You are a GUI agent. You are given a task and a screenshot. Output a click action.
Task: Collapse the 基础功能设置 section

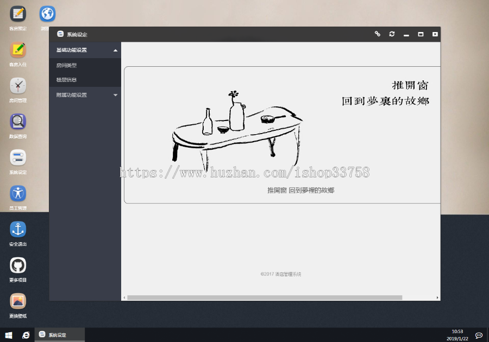pos(85,49)
